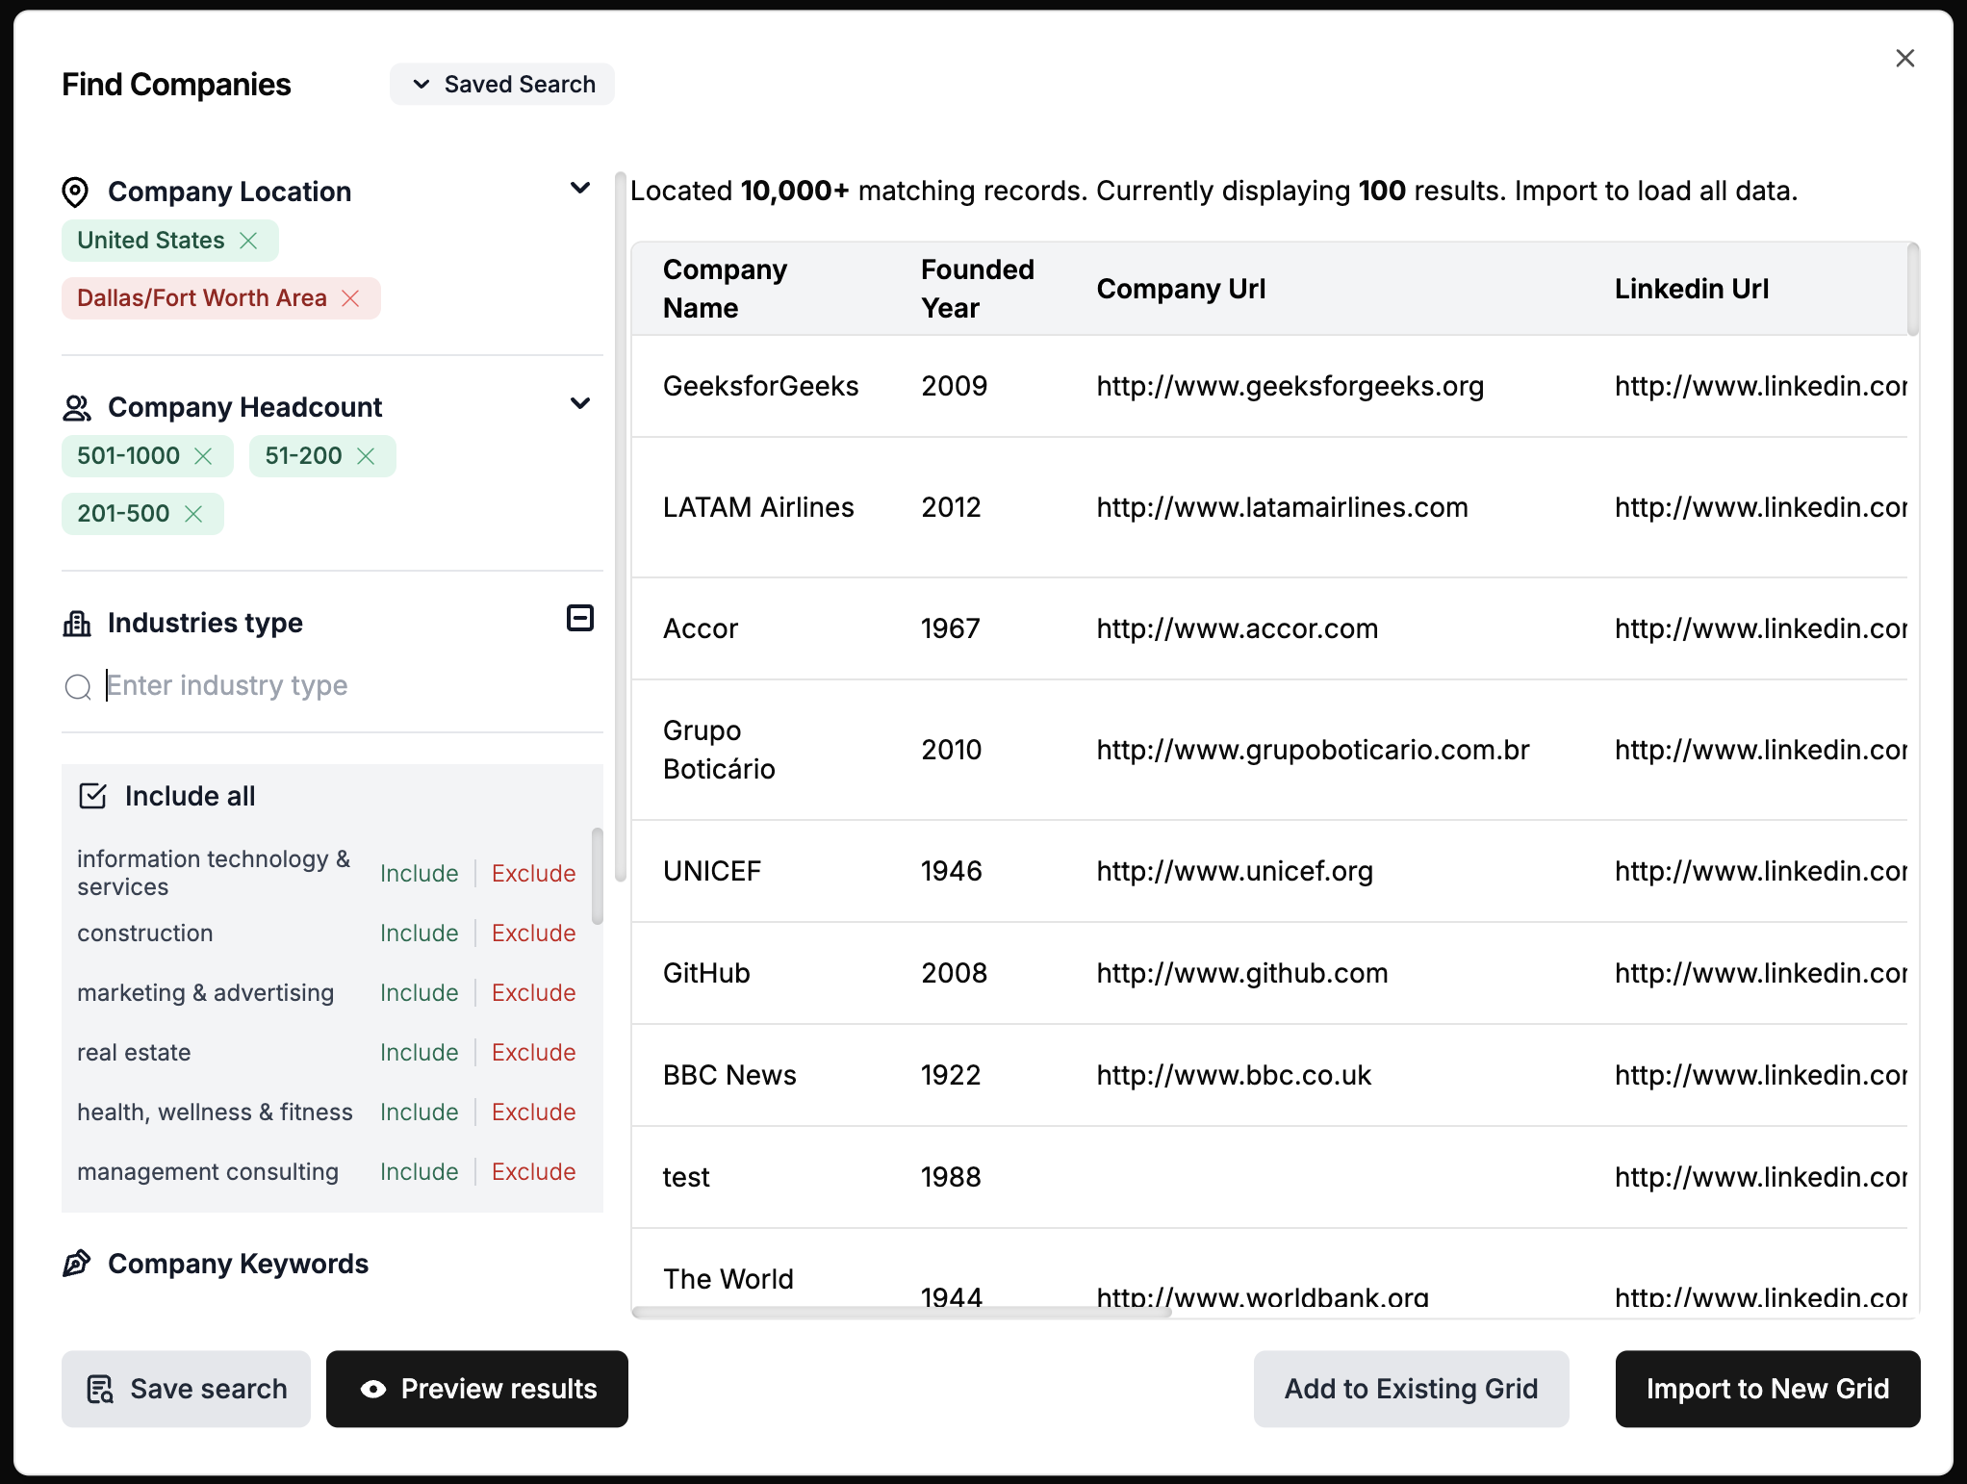The width and height of the screenshot is (1967, 1484).
Task: Click the results table vertical scrollbar
Action: tap(1913, 289)
